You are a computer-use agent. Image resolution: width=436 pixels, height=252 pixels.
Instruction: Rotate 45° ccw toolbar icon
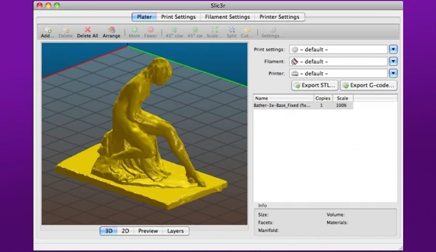coord(174,30)
